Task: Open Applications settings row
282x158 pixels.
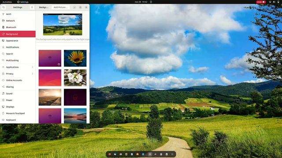Action: pos(18,67)
